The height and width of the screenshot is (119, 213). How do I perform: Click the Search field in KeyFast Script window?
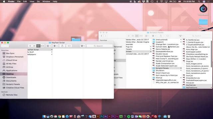point(100,46)
